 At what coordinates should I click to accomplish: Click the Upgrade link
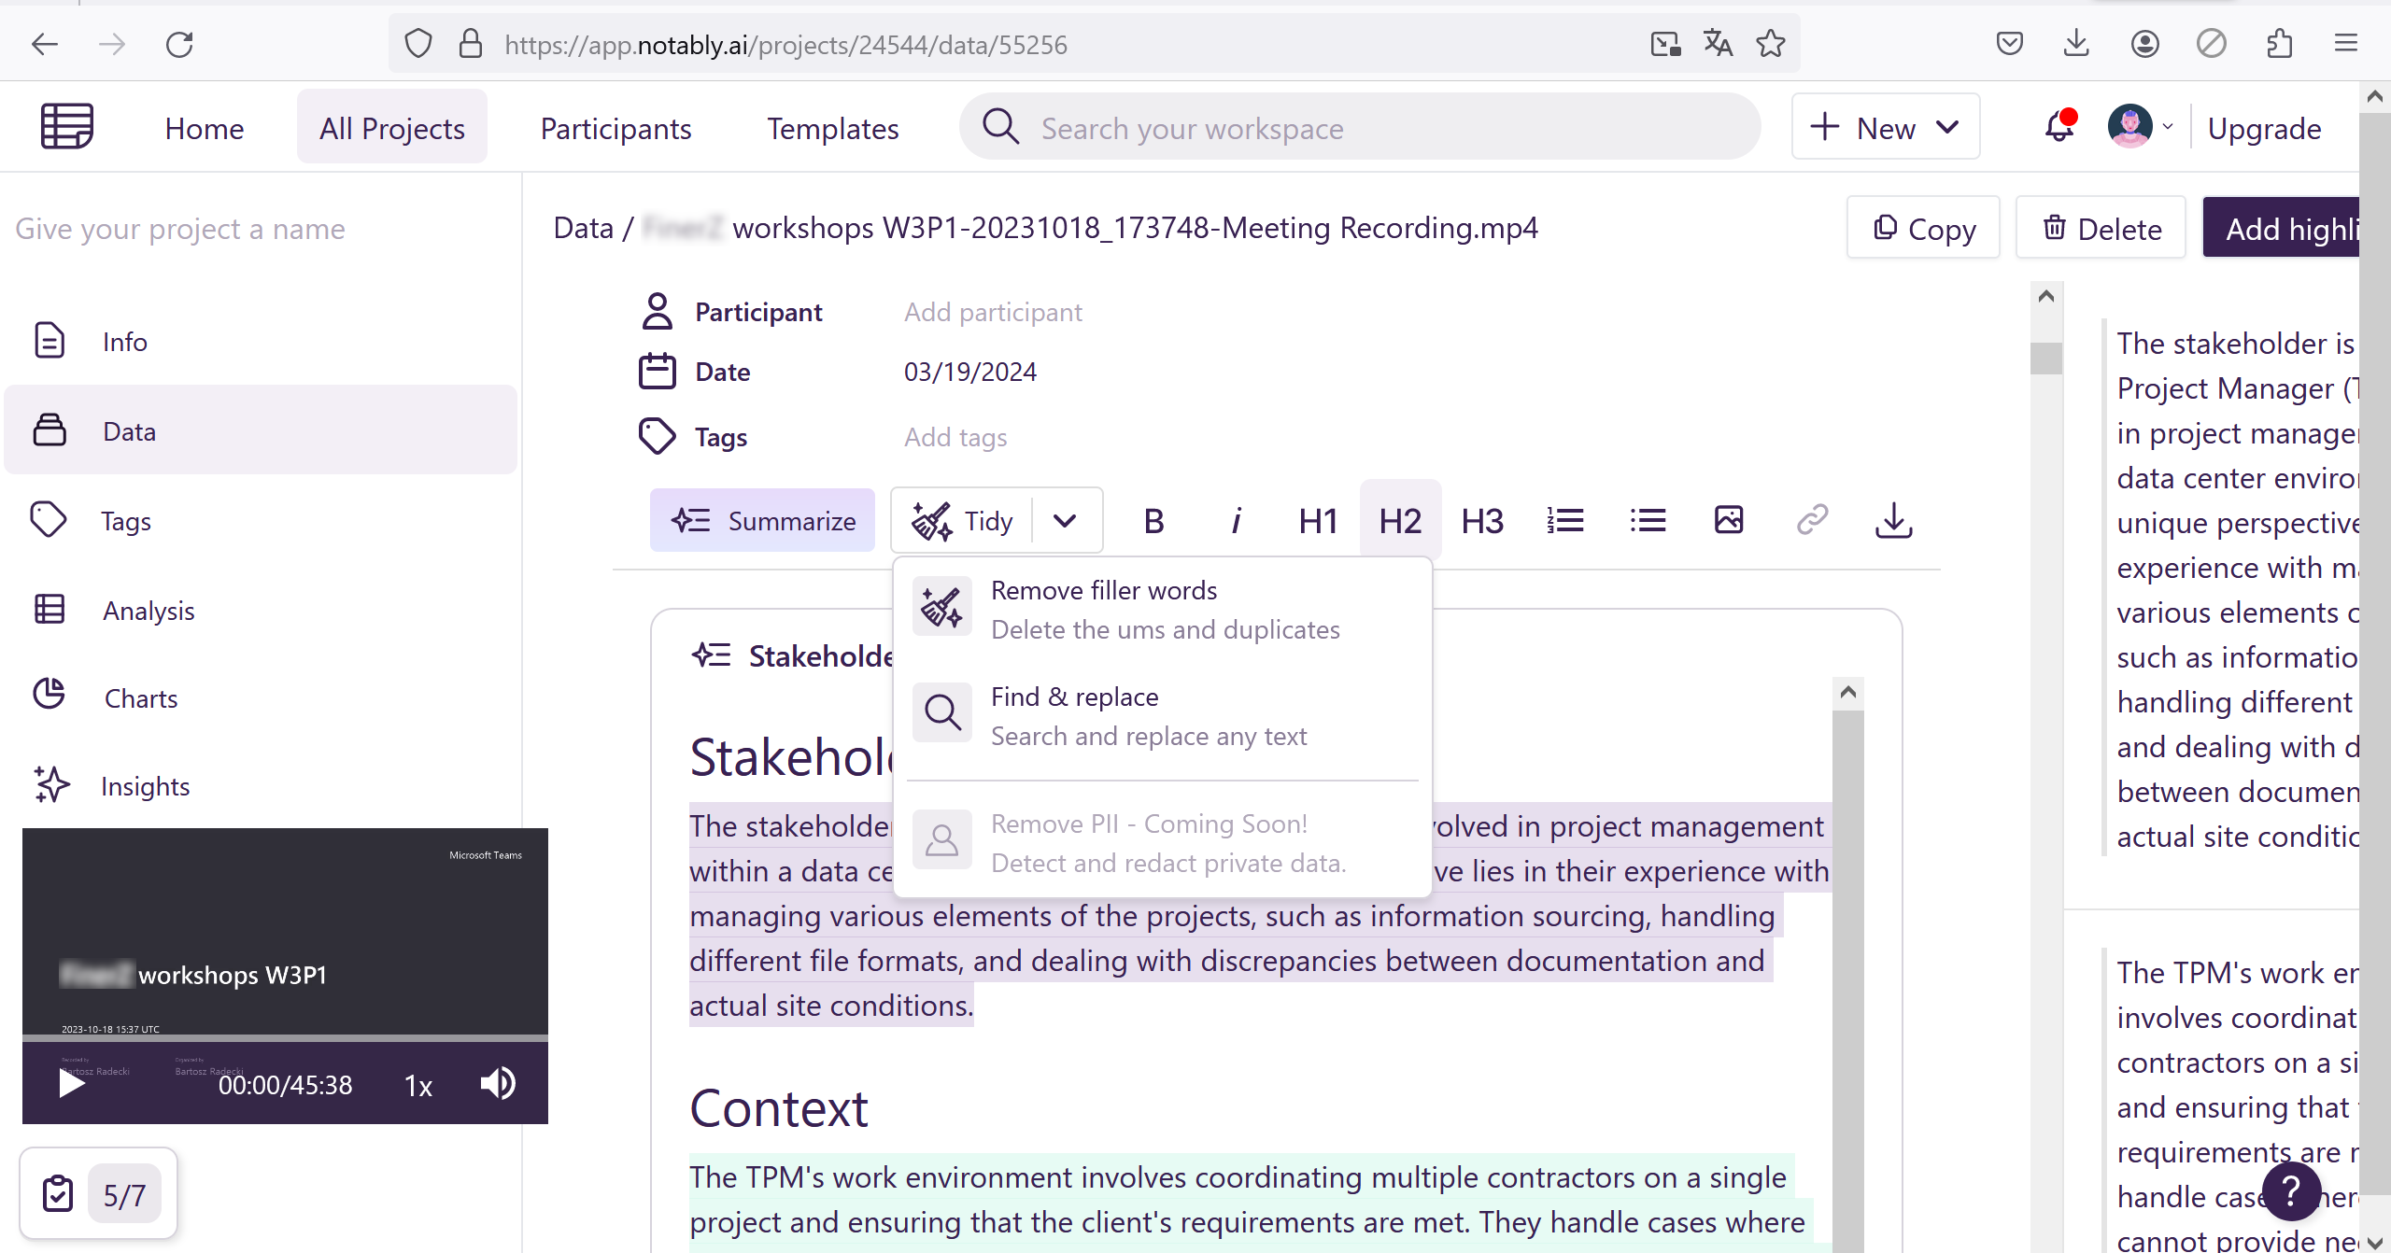(2264, 128)
